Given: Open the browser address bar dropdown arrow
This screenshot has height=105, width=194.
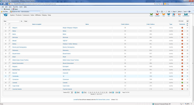Looking at the screenshot, I should pos(155,4).
